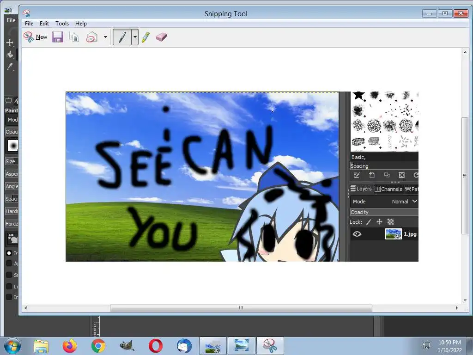
Task: Open Windows Explorer from taskbar
Action: pos(41,346)
